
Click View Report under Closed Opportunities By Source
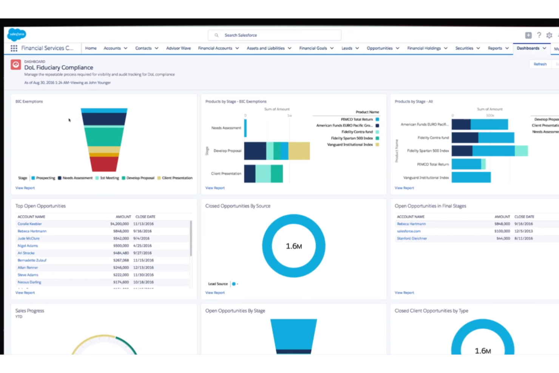click(215, 292)
